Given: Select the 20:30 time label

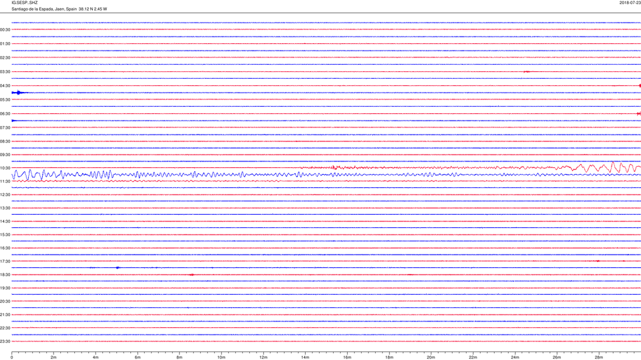Looking at the screenshot, I should point(5,301).
